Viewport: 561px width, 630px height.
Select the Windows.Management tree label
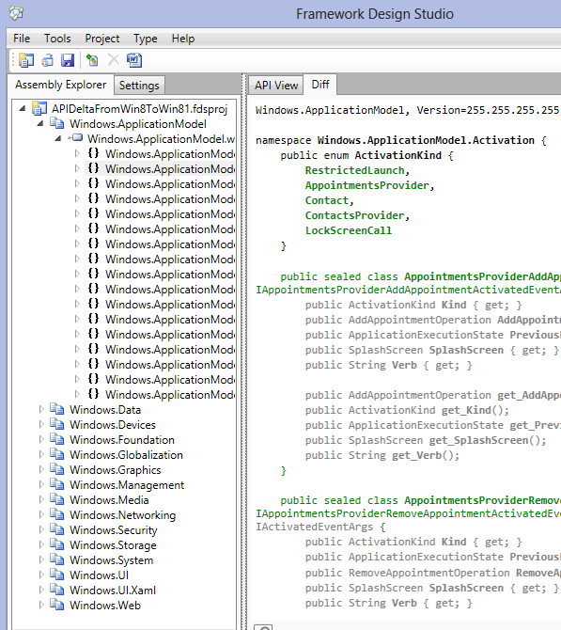[x=127, y=485]
